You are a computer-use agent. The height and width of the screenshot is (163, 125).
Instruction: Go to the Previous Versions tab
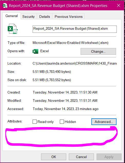click(69, 17)
